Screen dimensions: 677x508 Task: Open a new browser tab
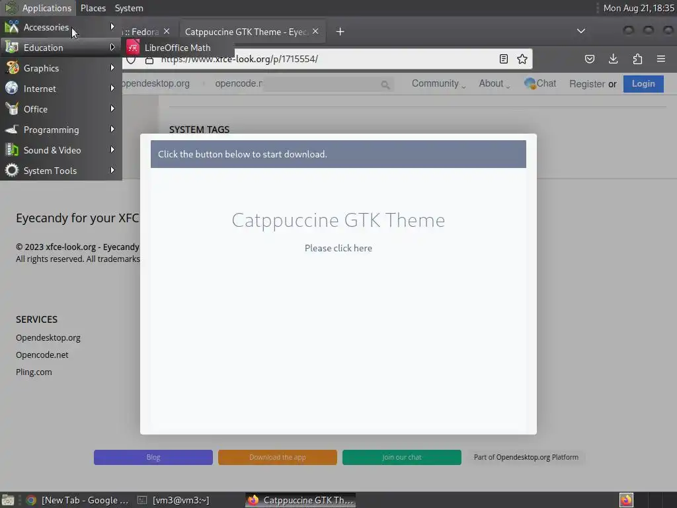pos(340,32)
